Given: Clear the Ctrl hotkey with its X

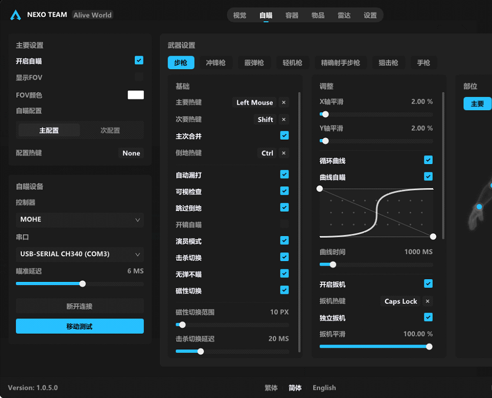Looking at the screenshot, I should 284,153.
